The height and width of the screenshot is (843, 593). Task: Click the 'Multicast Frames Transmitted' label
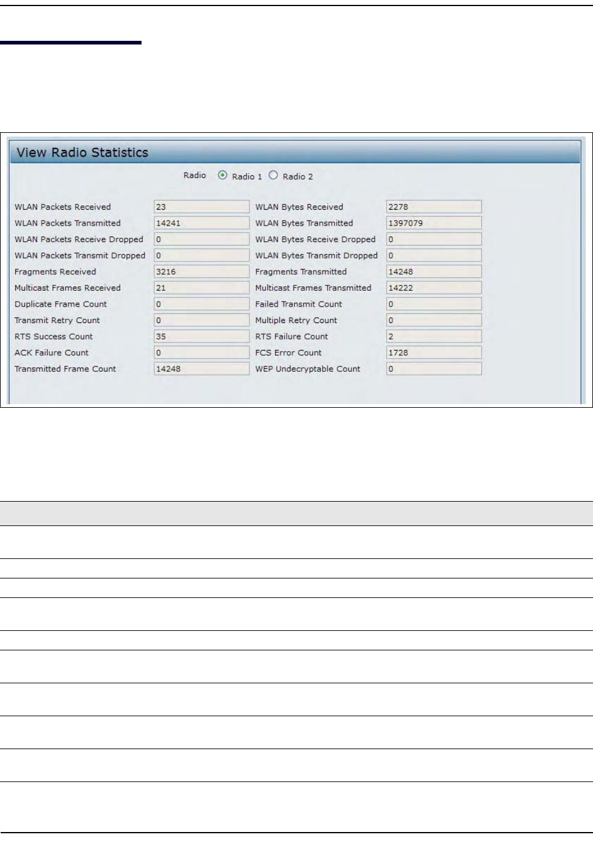313,288
